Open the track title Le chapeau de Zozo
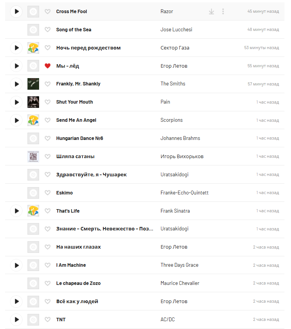Image resolution: width=291 pixels, height=329 pixels. pyautogui.click(x=78, y=283)
